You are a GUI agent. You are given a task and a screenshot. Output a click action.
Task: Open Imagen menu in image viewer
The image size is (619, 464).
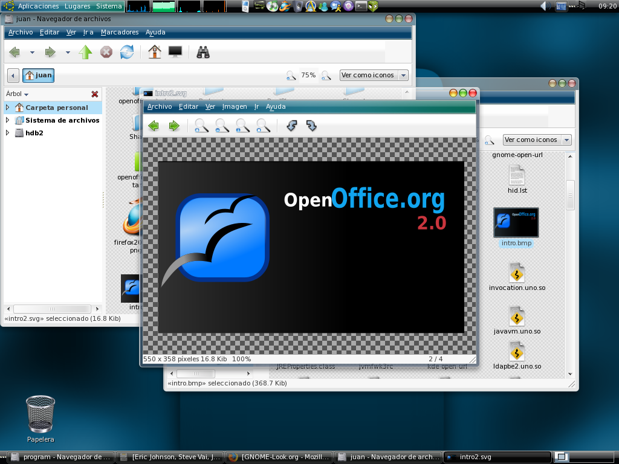click(x=235, y=106)
